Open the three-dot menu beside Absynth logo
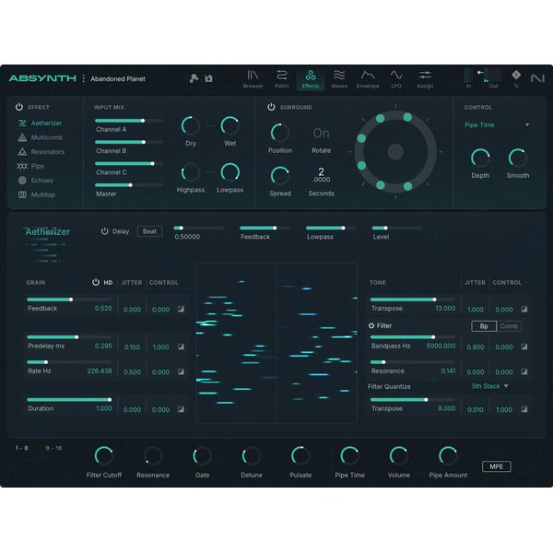 tap(84, 78)
